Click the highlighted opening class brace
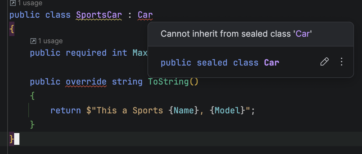The width and height of the screenshot is (362, 154). (12, 29)
